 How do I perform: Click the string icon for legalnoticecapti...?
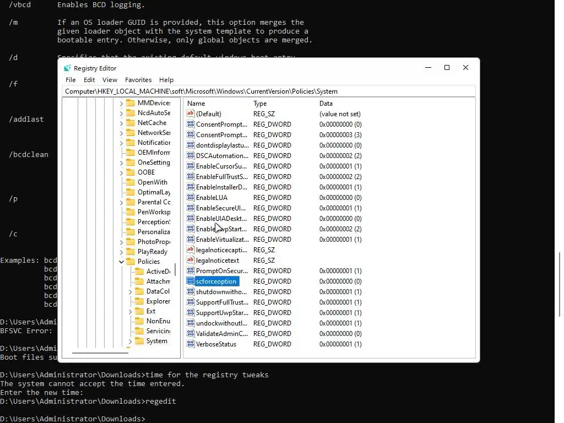(x=190, y=250)
